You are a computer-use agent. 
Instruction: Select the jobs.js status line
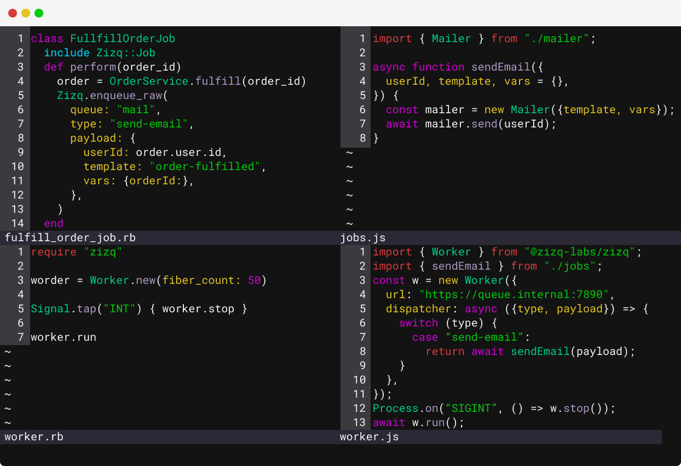click(511, 237)
